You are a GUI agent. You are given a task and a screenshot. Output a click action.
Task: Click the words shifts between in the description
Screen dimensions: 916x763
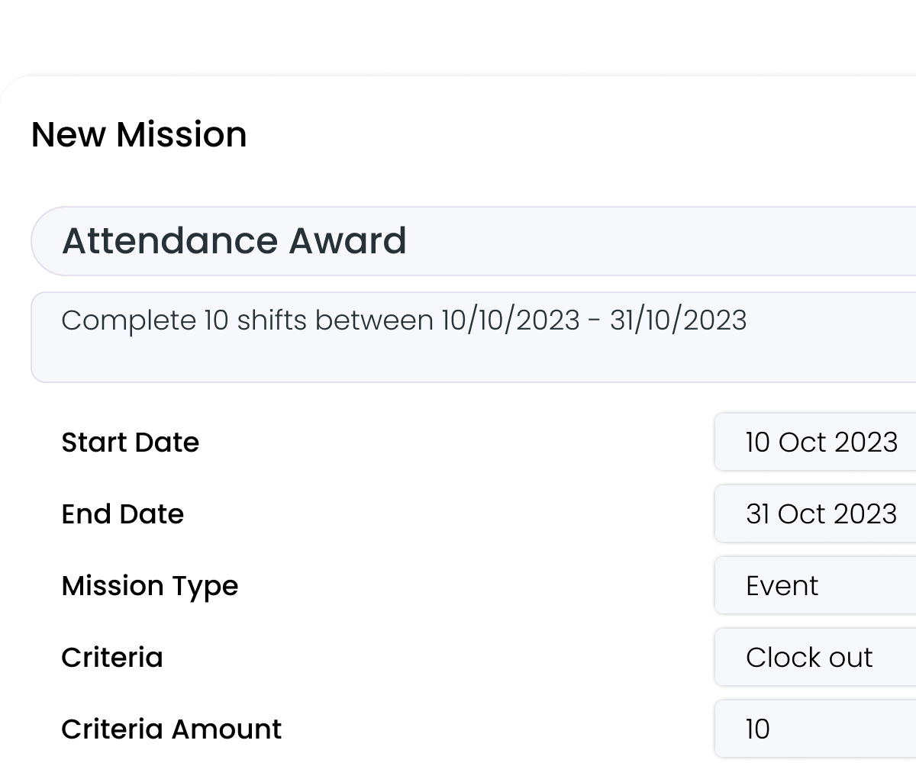click(335, 320)
